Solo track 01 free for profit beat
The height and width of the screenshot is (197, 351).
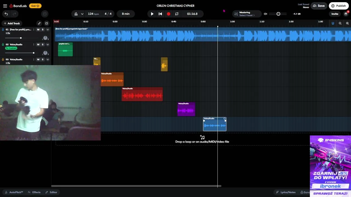click(x=43, y=30)
